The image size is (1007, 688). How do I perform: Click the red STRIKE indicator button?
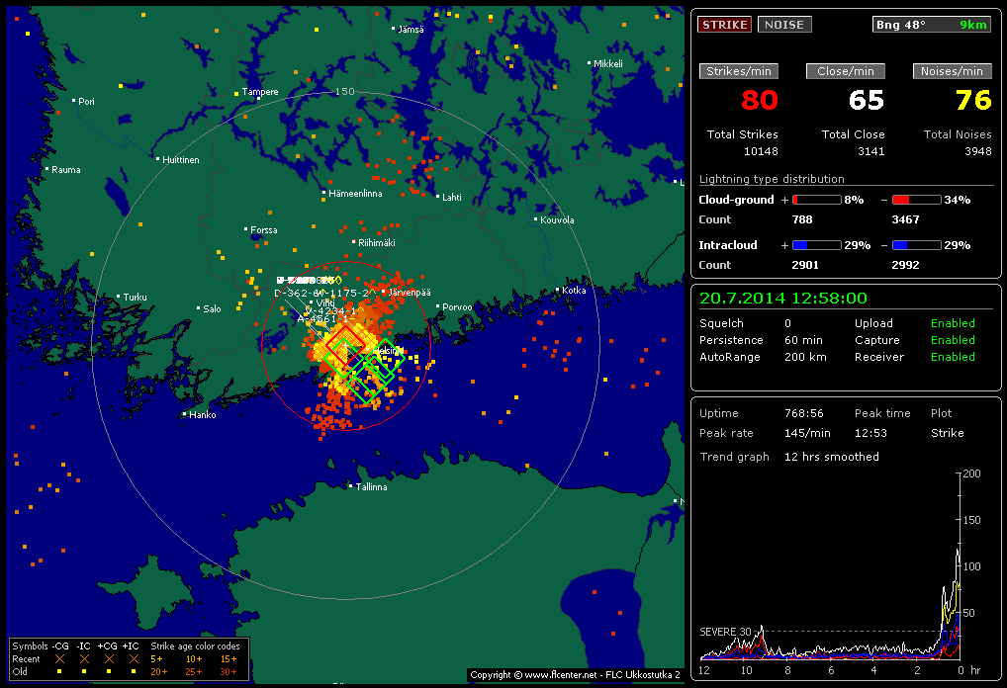(x=725, y=25)
